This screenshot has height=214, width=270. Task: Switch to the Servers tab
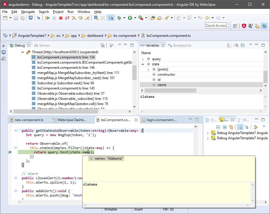[x=42, y=45]
